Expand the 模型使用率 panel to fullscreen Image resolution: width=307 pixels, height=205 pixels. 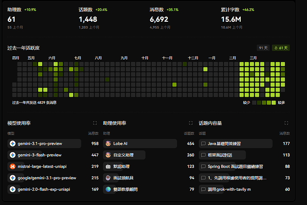(95, 123)
